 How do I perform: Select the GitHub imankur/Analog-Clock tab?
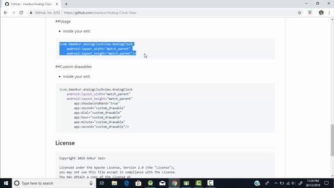coord(31,4)
